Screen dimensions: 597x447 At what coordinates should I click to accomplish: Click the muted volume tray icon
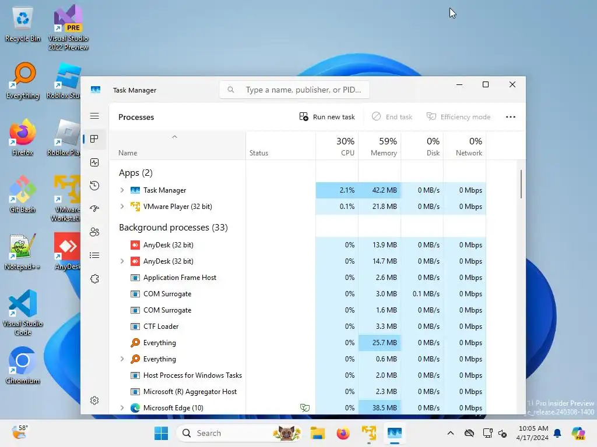pos(503,433)
